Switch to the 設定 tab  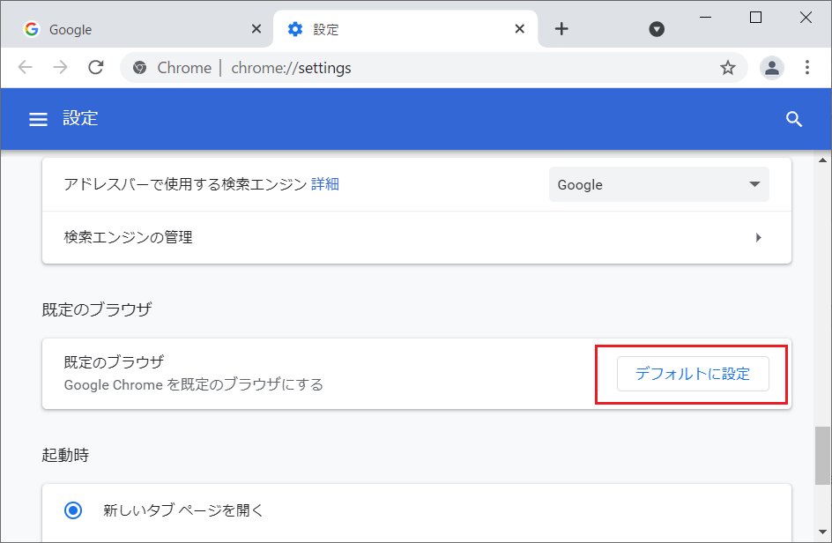coord(405,29)
